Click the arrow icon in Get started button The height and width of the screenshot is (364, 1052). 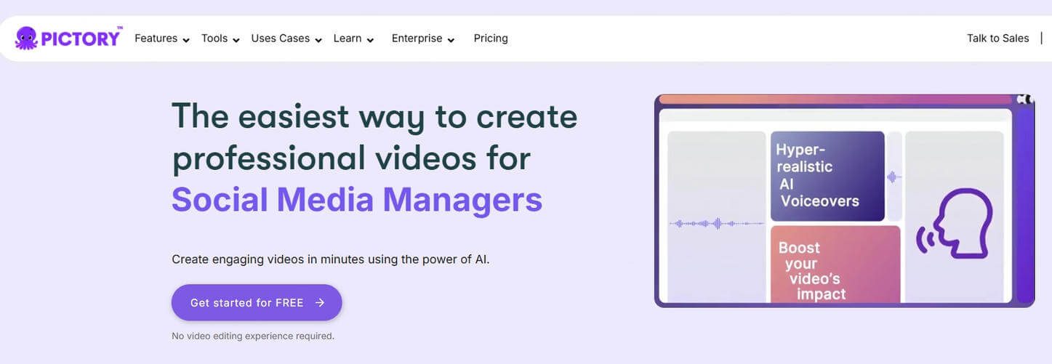click(320, 303)
